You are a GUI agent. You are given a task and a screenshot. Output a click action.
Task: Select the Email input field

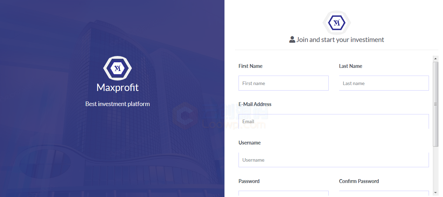click(334, 121)
